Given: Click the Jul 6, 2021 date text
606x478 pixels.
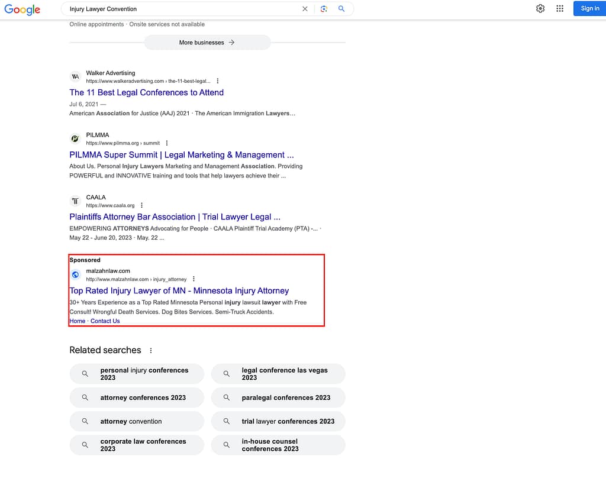Looking at the screenshot, I should [x=84, y=104].
